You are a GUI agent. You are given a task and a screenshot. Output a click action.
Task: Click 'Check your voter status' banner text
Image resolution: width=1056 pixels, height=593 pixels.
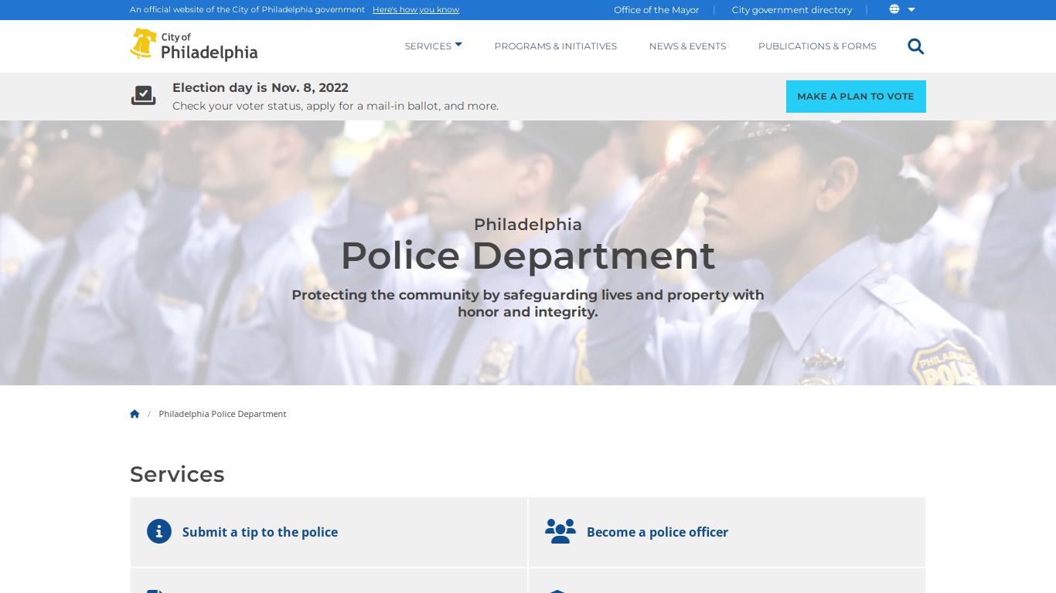coord(336,106)
